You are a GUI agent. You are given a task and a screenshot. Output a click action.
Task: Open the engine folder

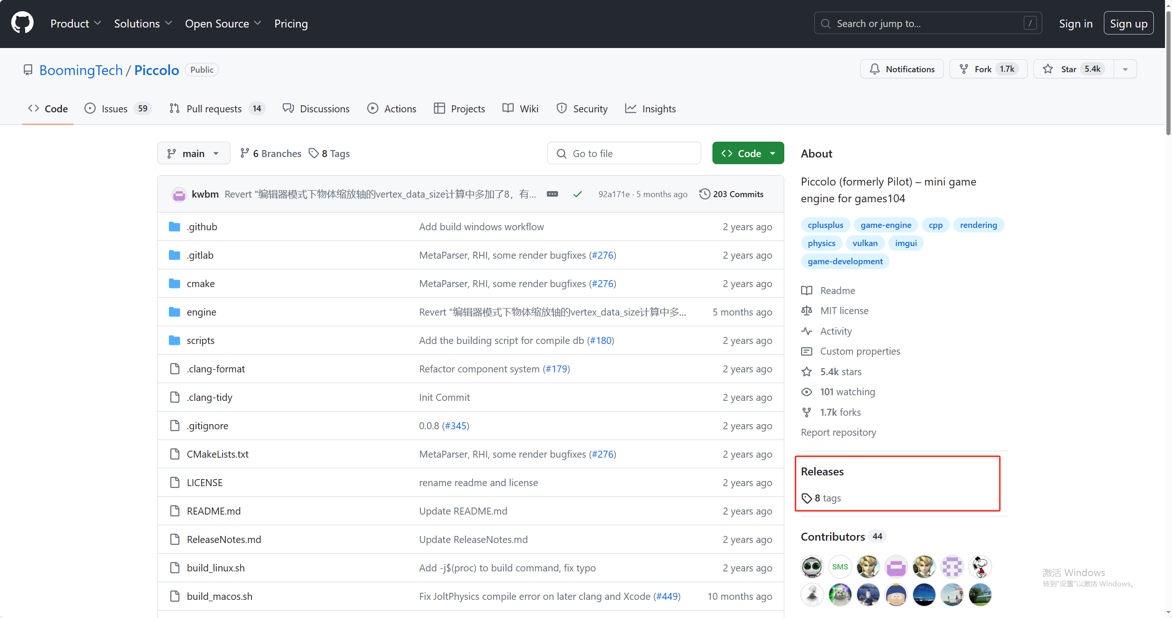(201, 312)
